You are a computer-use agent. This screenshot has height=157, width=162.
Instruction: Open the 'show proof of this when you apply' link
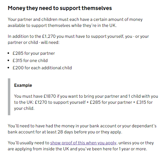83,143
